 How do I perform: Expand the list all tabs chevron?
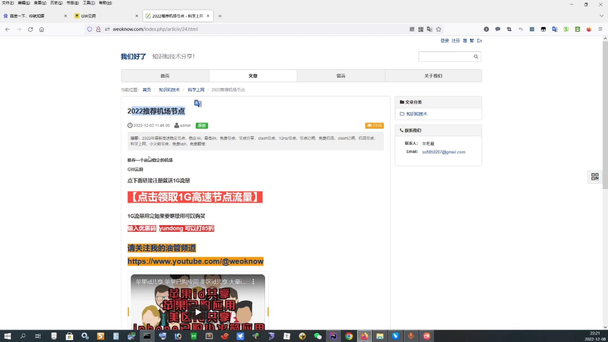pos(601,16)
